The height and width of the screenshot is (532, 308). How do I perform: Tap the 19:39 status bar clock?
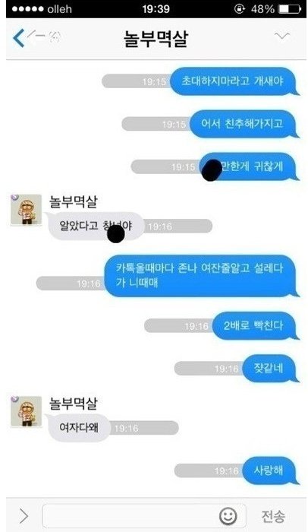(156, 9)
